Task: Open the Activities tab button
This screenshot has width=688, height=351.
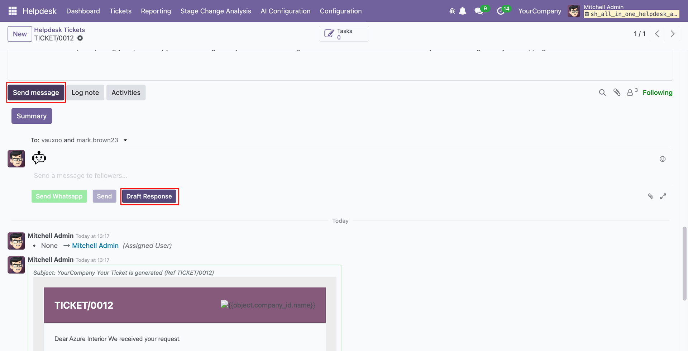Action: coord(126,93)
